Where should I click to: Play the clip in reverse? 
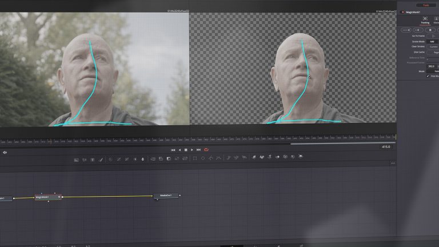(179, 150)
